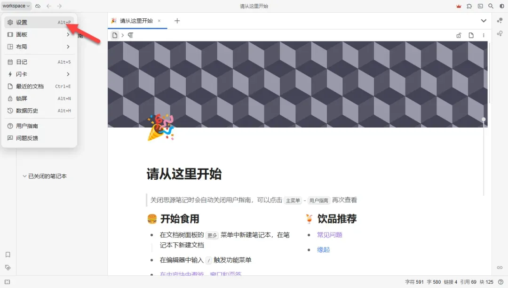Close the 请从这里开始 tab
This screenshot has width=508, height=288.
[x=159, y=21]
